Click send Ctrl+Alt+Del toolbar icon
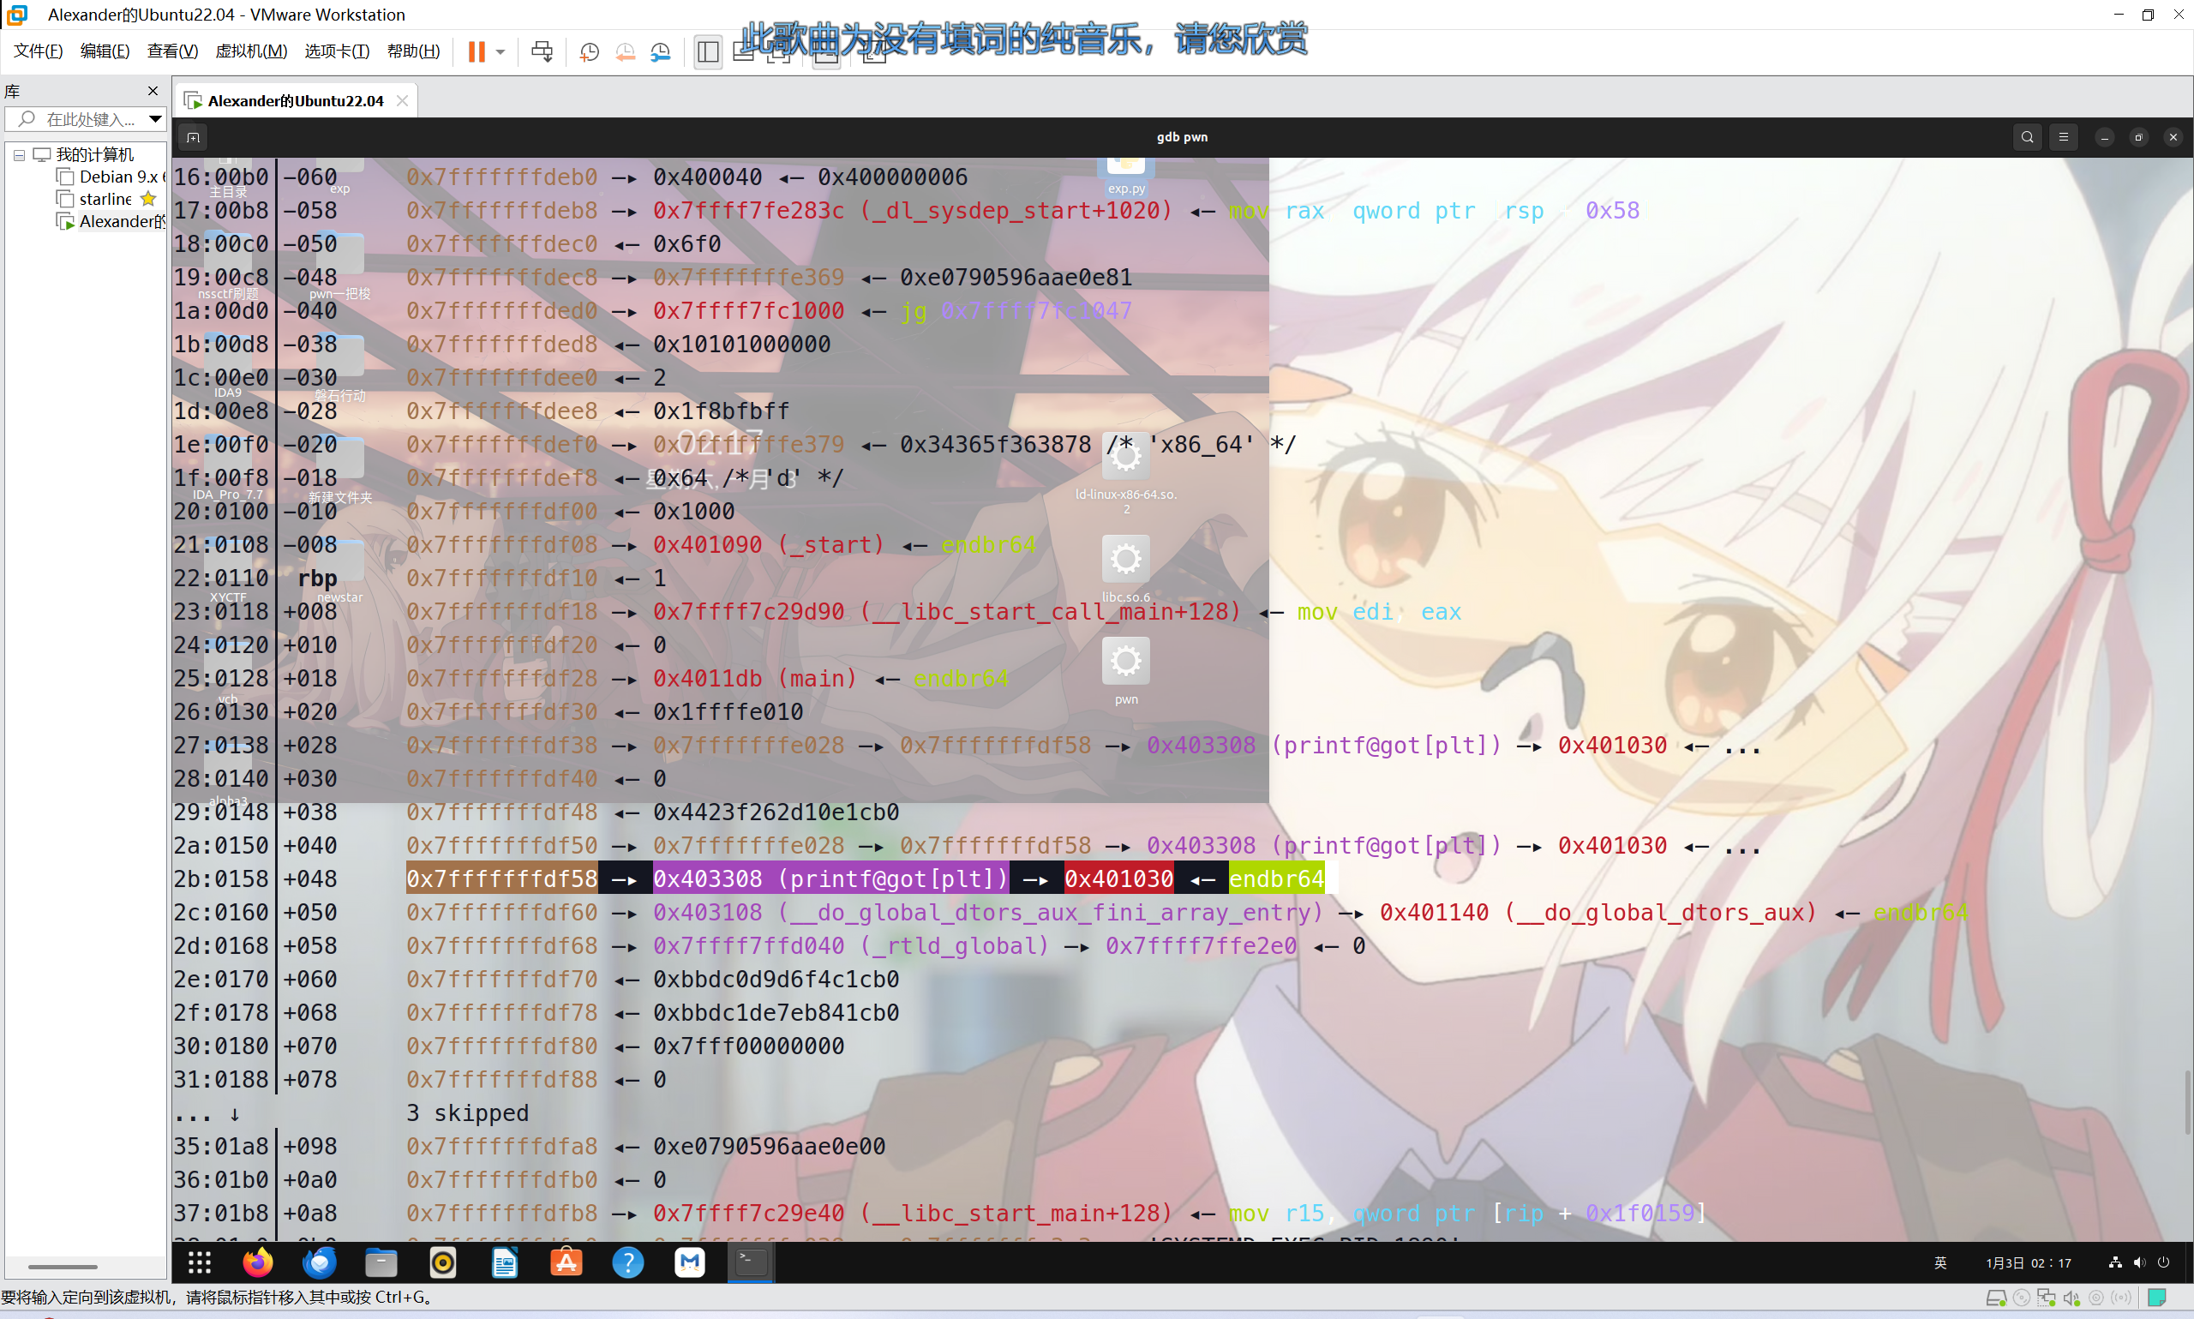This screenshot has height=1319, width=2194. click(x=541, y=51)
